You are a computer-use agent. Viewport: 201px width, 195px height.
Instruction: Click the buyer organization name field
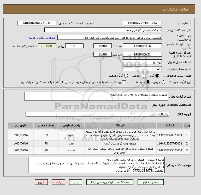click(x=103, y=30)
